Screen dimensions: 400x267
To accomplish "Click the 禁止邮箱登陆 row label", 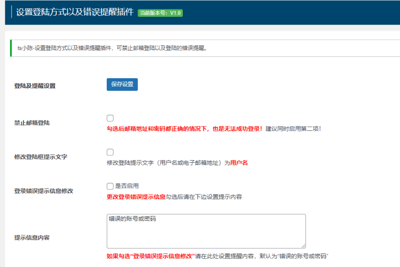I will pyautogui.click(x=32, y=123).
